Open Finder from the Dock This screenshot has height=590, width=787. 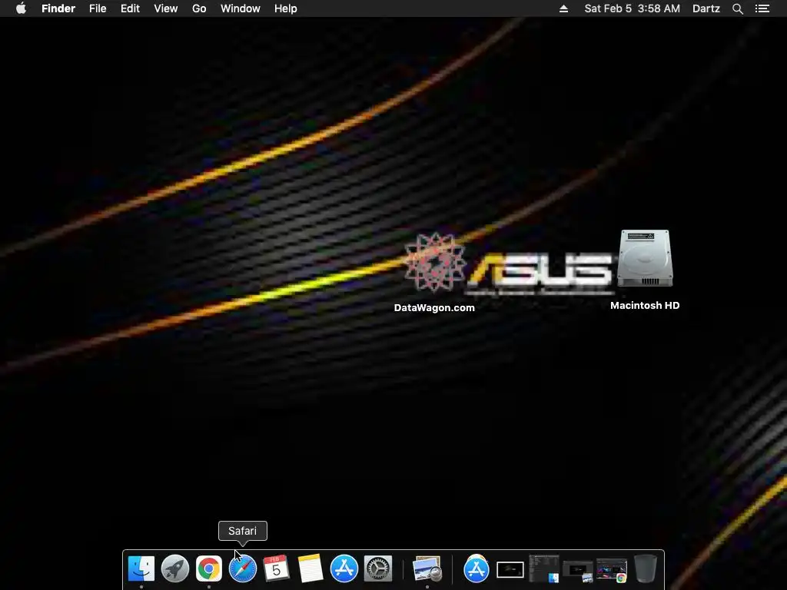pos(141,568)
